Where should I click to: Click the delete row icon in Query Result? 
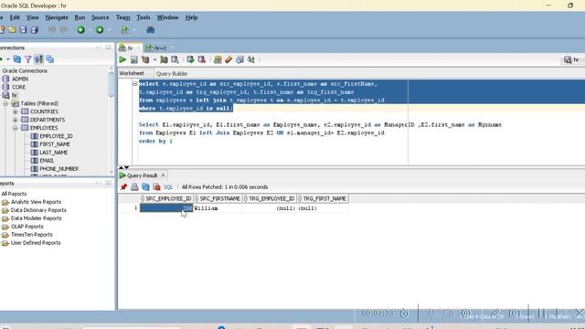156,186
